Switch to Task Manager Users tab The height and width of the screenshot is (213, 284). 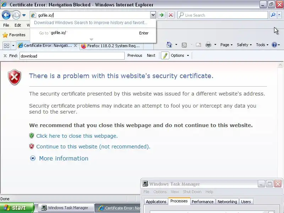[x=246, y=202]
